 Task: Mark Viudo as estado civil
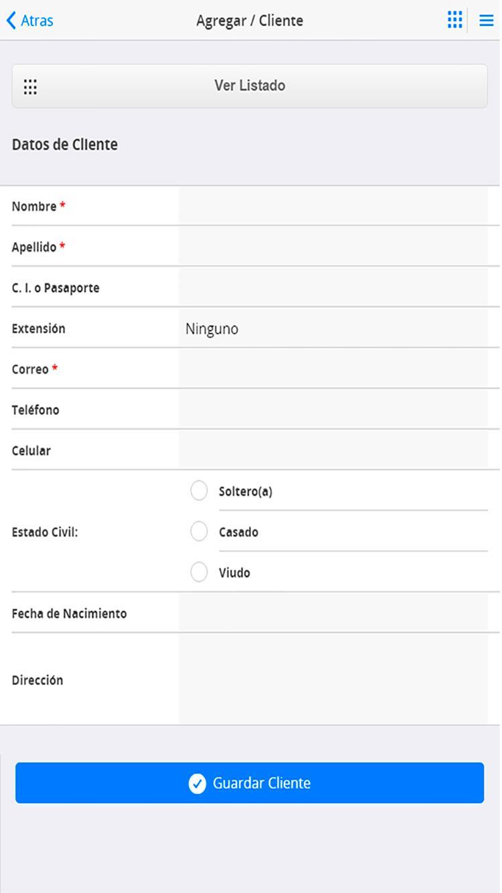pos(199,572)
